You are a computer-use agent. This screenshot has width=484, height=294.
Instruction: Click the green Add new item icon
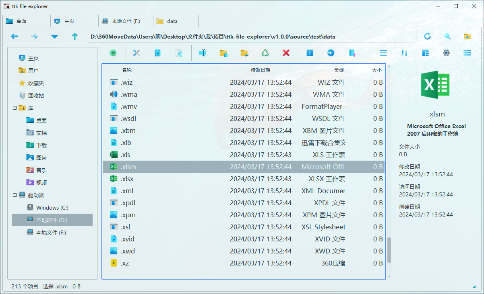click(113, 53)
